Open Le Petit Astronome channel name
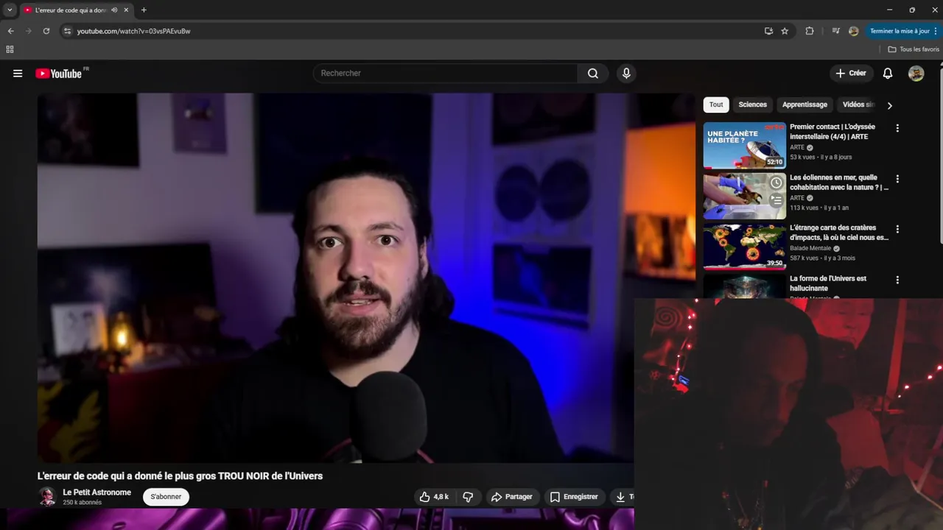Image resolution: width=943 pixels, height=530 pixels. point(97,492)
